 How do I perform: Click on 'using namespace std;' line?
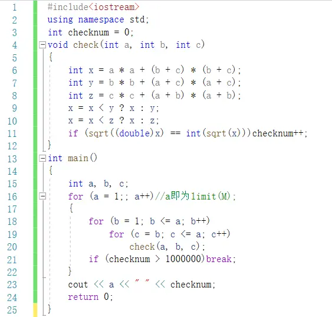[98, 19]
